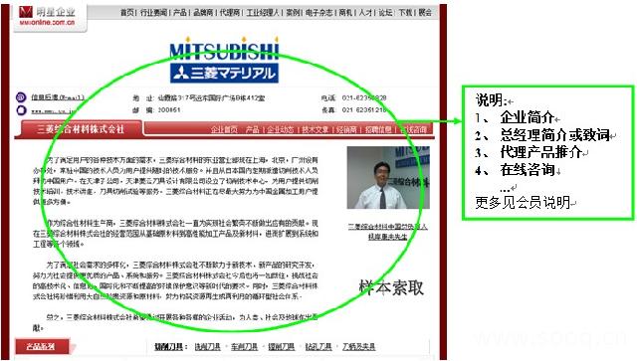Open the 铣削刀具 product link

[207, 347]
